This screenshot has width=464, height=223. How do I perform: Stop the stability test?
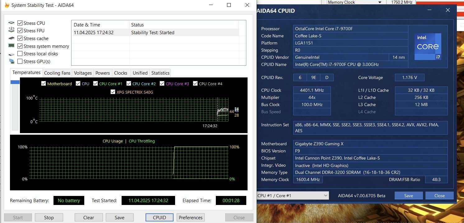(x=49, y=217)
